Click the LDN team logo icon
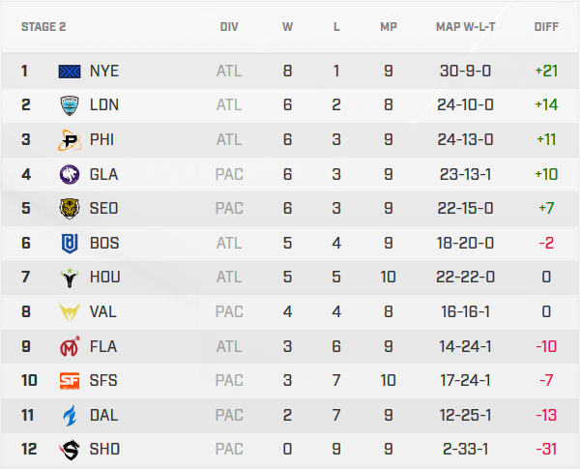The width and height of the screenshot is (580, 469). click(71, 104)
